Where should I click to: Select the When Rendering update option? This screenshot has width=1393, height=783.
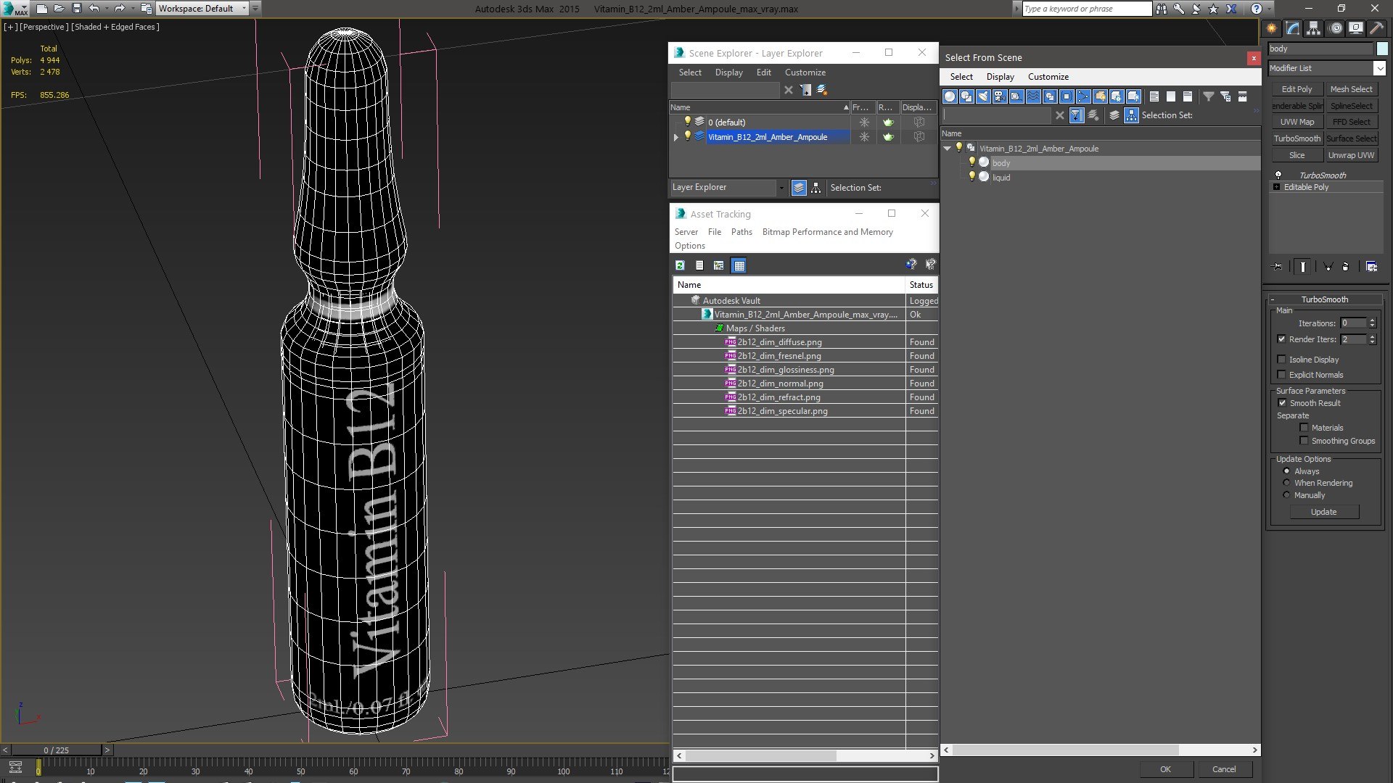pos(1286,483)
